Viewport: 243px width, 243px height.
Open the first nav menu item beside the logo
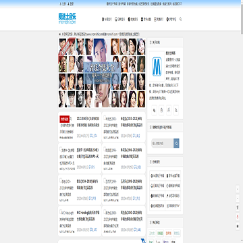107,20
